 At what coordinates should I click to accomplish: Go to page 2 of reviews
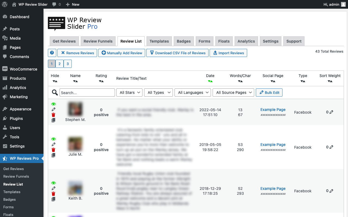(60, 64)
